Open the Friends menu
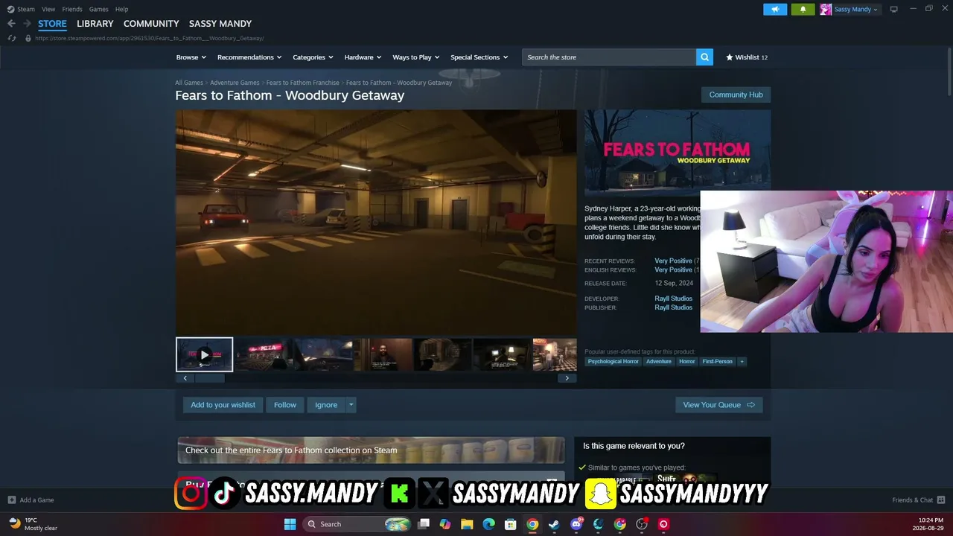This screenshot has height=536, width=953. click(72, 9)
